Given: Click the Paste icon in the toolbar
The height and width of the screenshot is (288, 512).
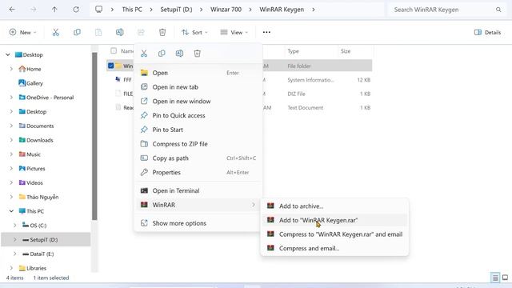Looking at the screenshot, I should 98,32.
